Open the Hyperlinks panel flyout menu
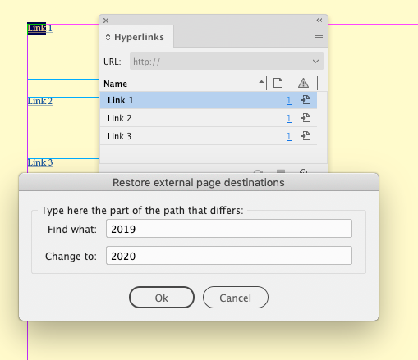418x360 pixels. pos(319,36)
